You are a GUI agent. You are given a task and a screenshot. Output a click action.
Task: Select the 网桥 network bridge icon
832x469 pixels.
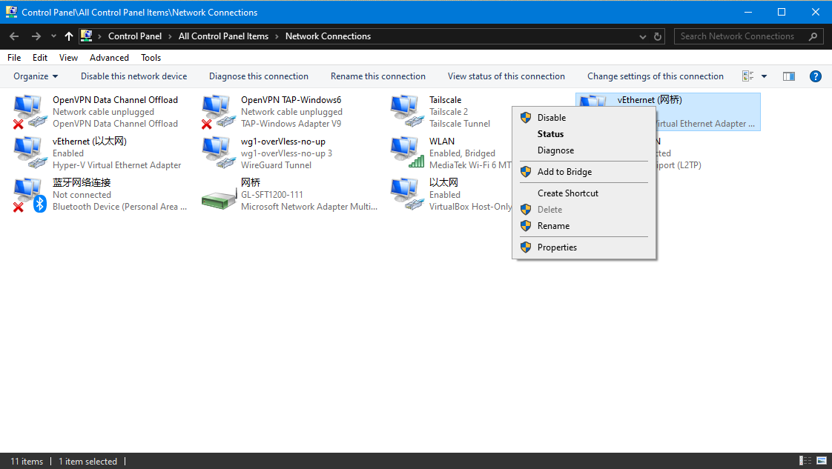(219, 199)
